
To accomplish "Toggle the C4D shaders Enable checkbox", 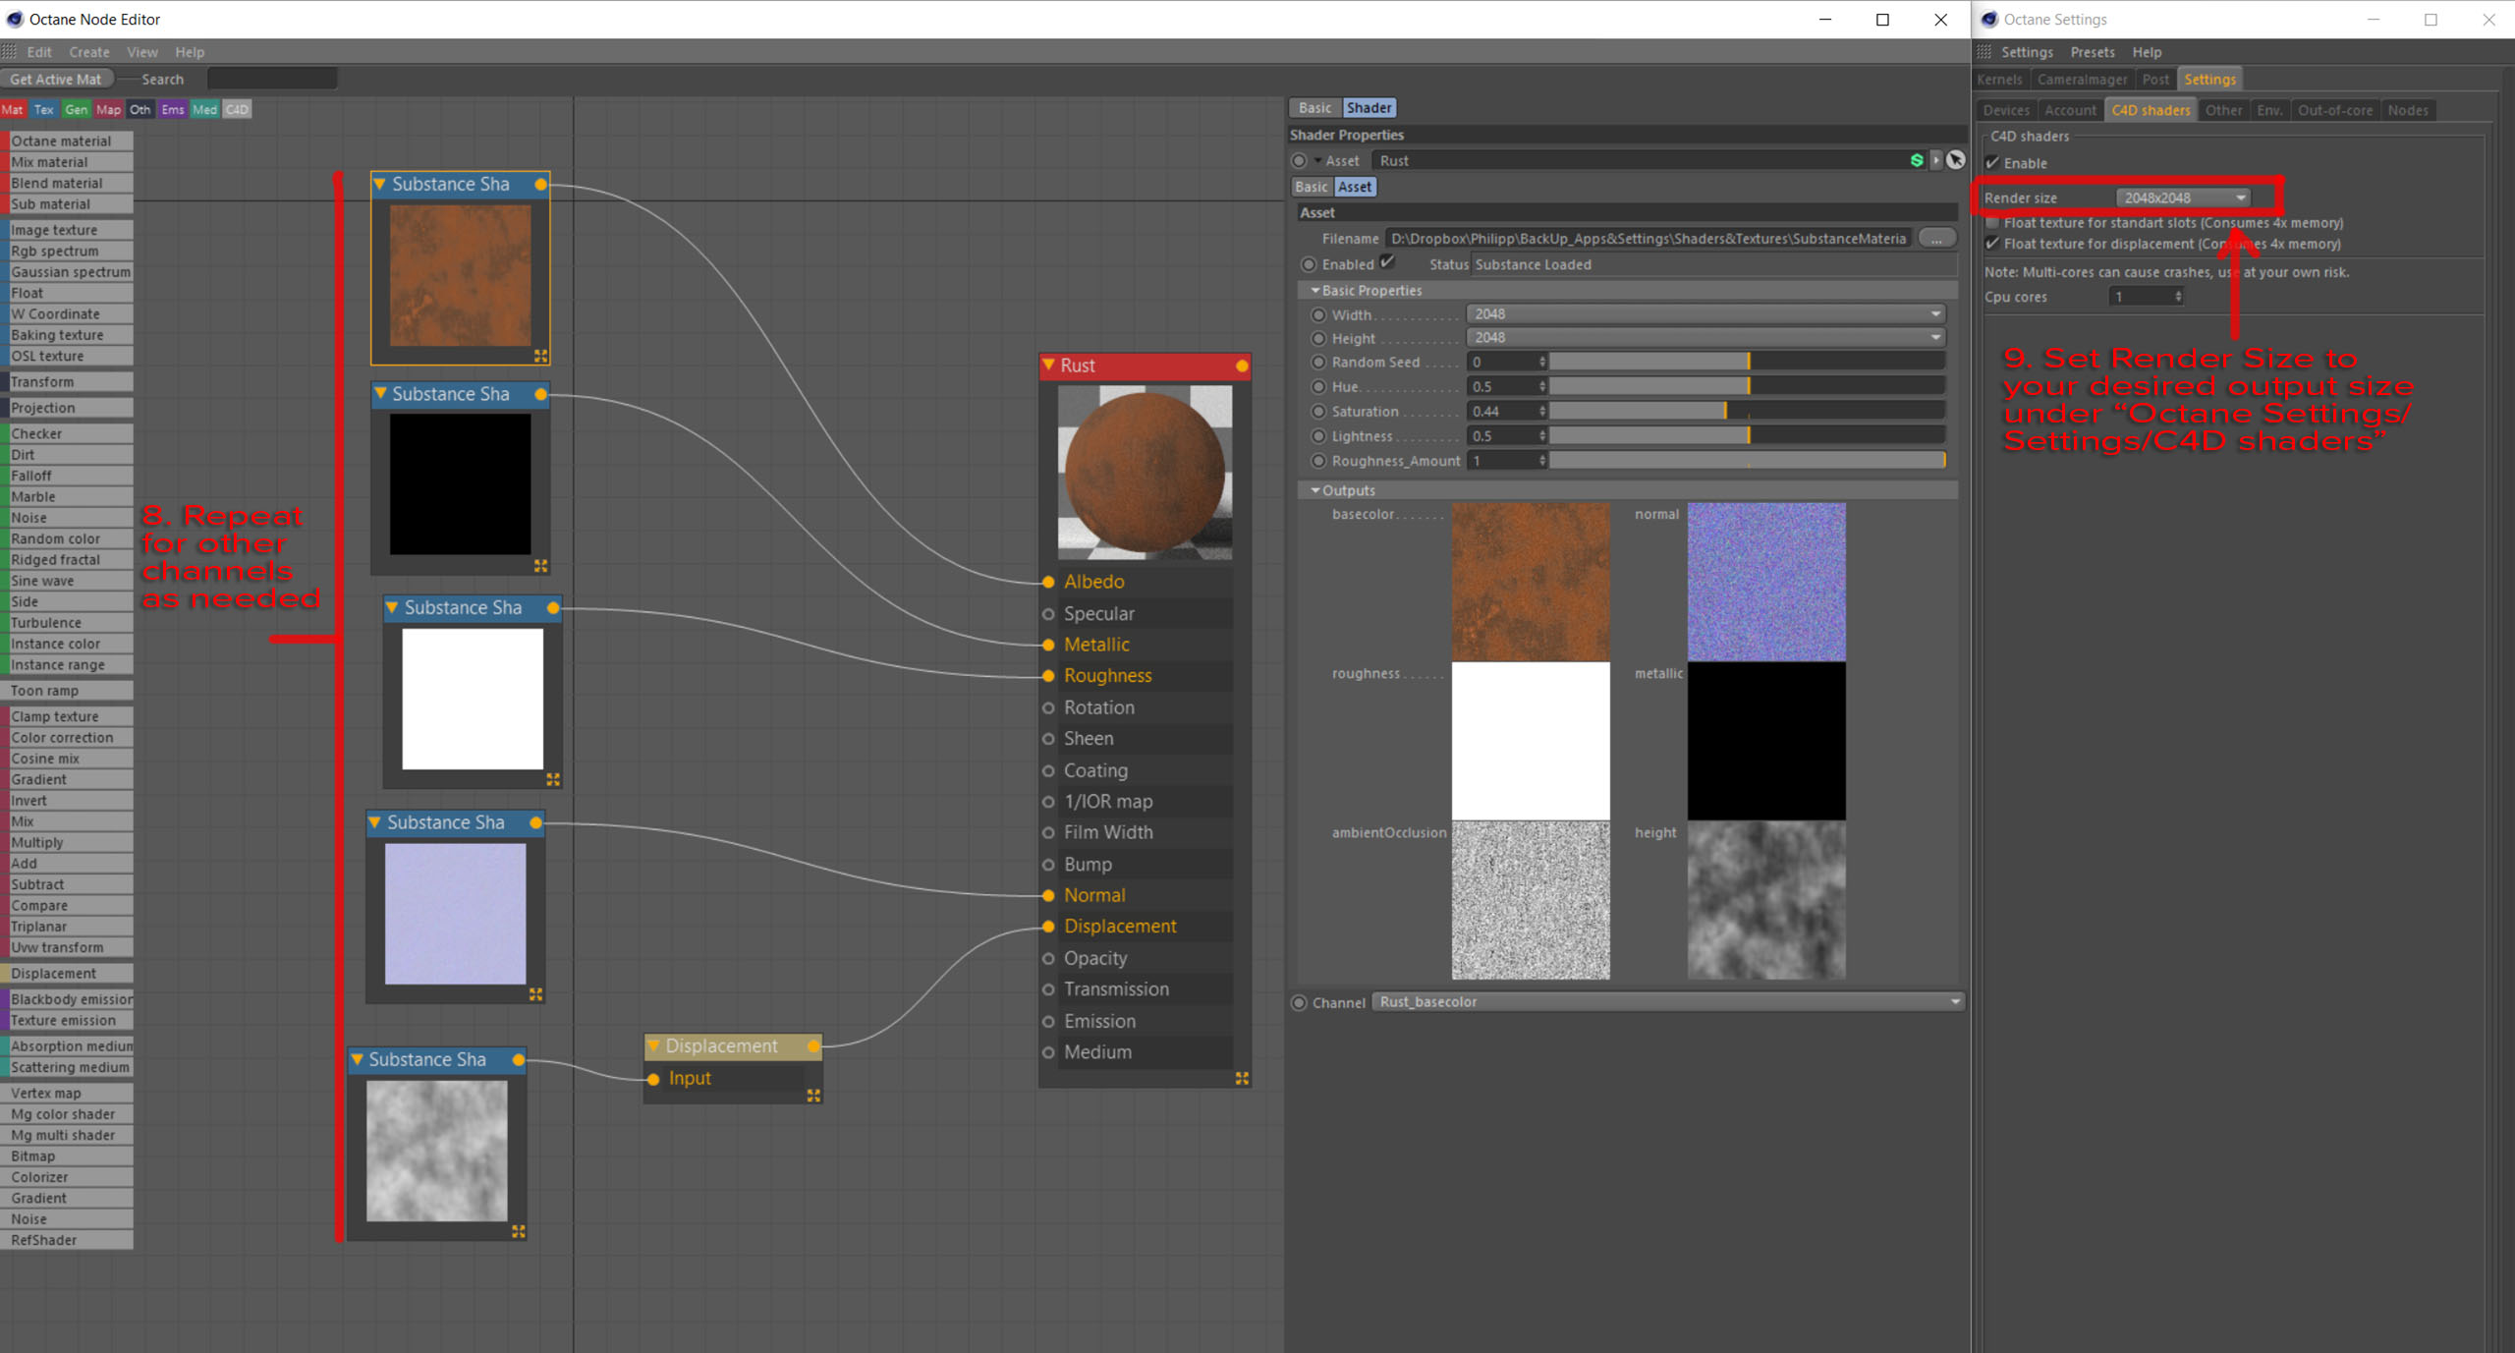I will 1992,163.
